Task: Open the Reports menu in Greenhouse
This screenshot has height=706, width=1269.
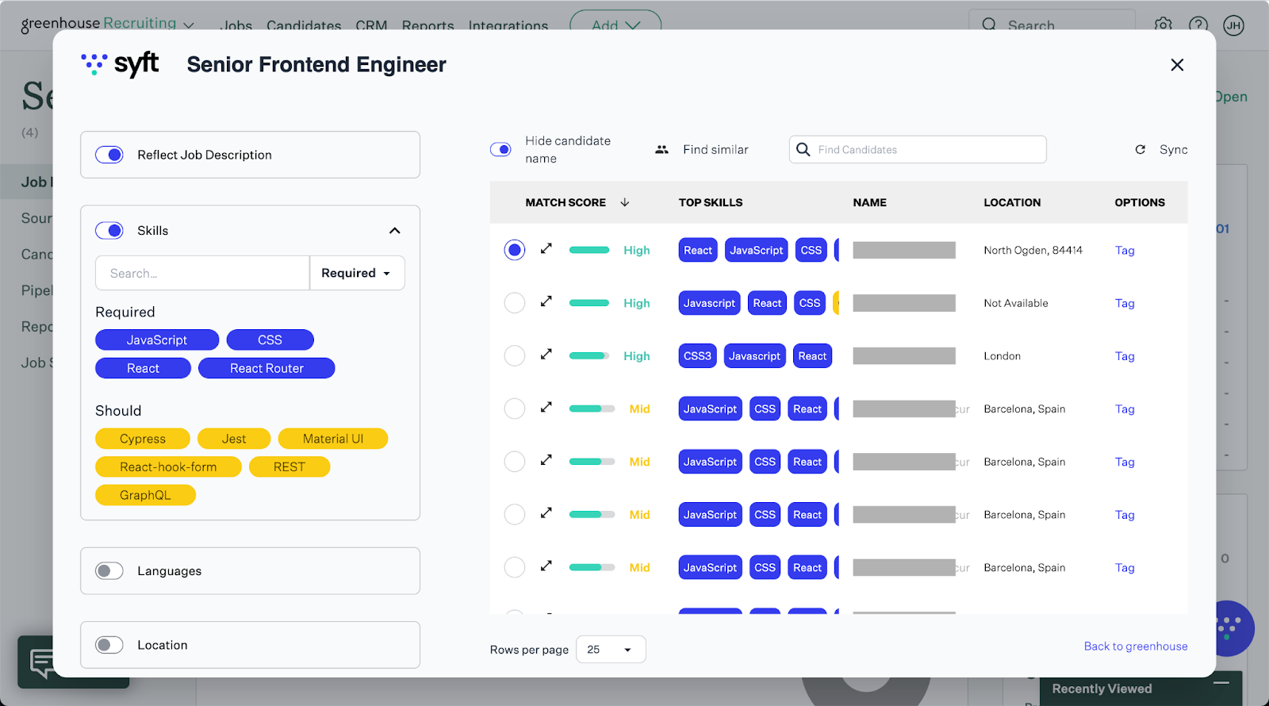Action: tap(428, 25)
